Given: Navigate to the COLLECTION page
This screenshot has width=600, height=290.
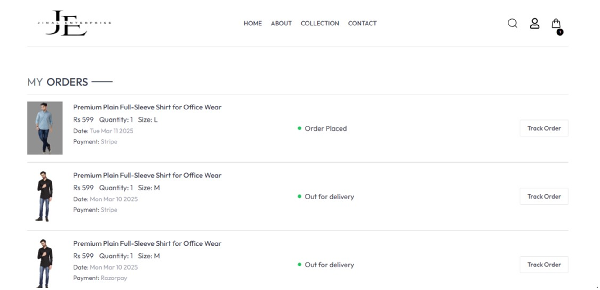Looking at the screenshot, I should pyautogui.click(x=320, y=23).
